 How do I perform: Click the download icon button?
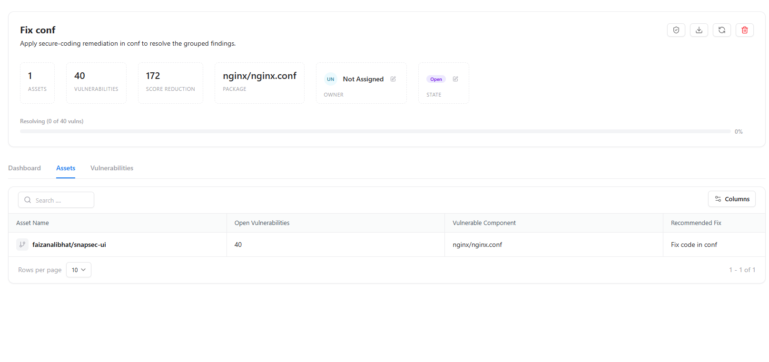(x=699, y=30)
